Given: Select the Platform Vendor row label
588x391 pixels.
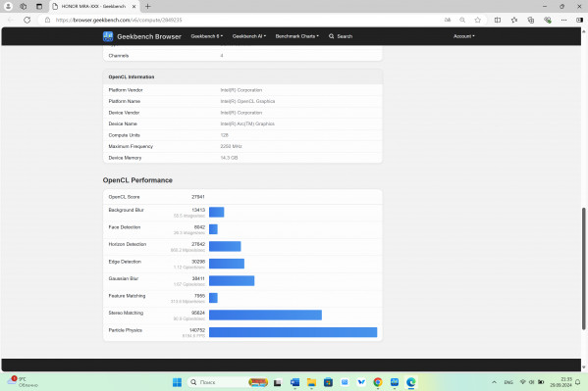Looking at the screenshot, I should point(126,90).
